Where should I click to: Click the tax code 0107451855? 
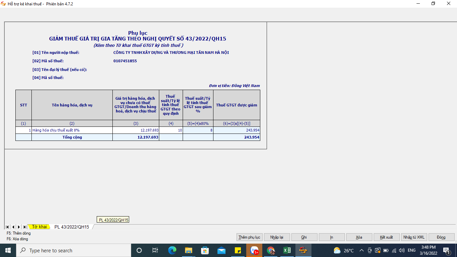click(x=125, y=61)
